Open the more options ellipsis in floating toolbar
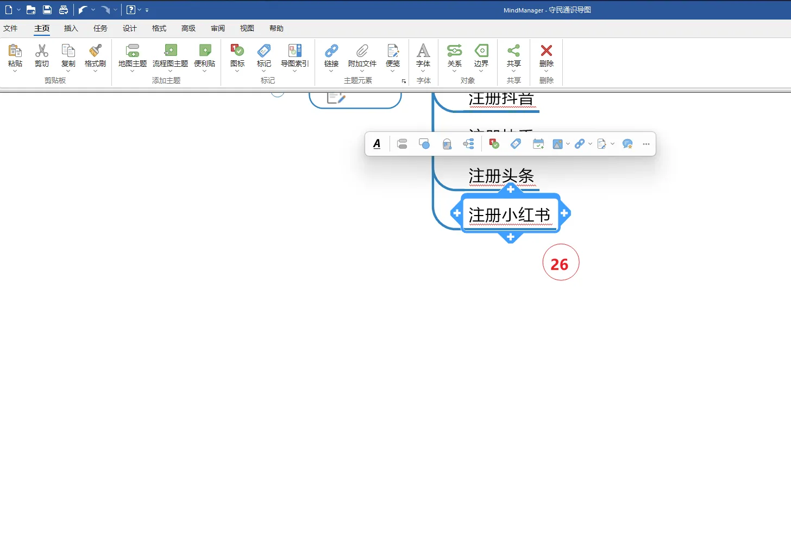The width and height of the screenshot is (791, 550). point(646,144)
